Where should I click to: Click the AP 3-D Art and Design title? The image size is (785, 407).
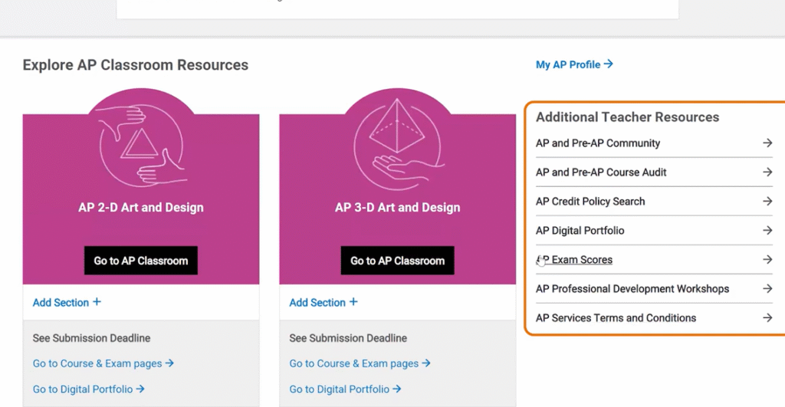coord(397,208)
